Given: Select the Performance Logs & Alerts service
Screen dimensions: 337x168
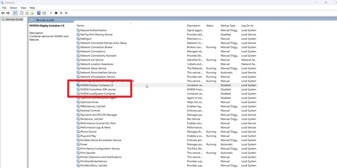Looking at the screenshot, I should [x=167, y=128].
